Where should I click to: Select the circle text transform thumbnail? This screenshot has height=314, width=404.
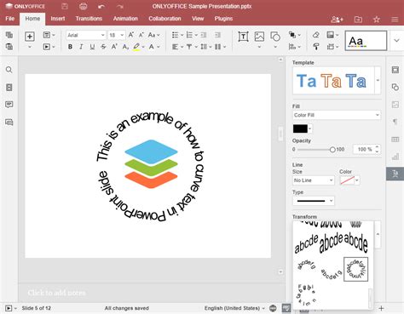pyautogui.click(x=355, y=270)
